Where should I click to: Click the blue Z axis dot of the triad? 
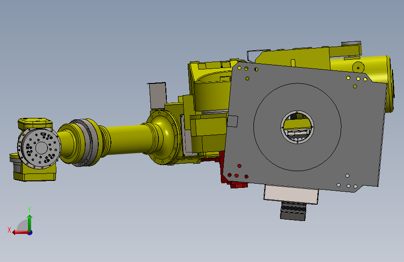(x=30, y=233)
